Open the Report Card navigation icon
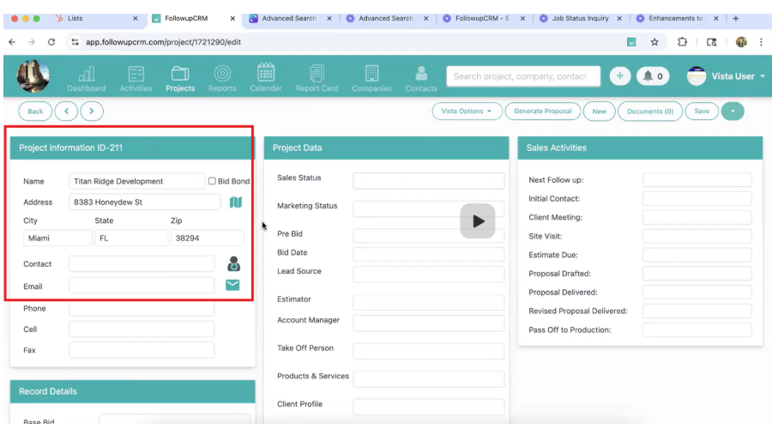This screenshot has height=441, width=772. 317,73
